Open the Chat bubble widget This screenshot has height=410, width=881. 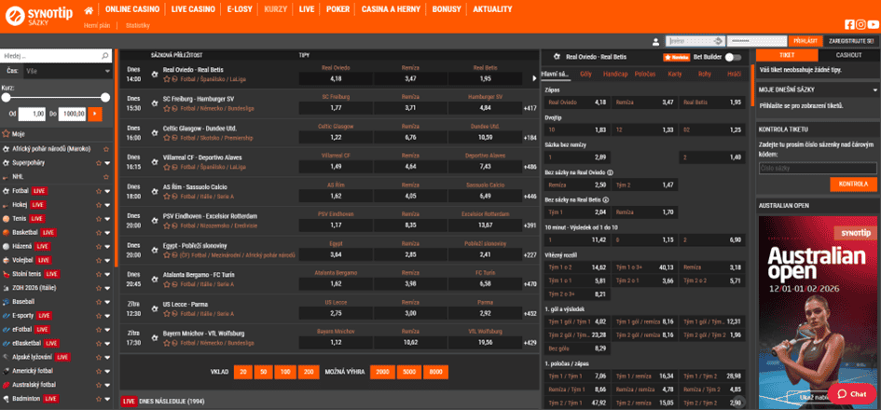click(x=852, y=394)
